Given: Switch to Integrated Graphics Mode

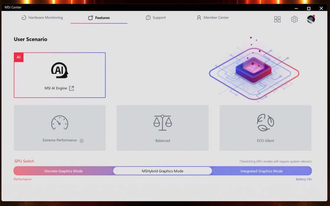Looking at the screenshot, I should 261,171.
